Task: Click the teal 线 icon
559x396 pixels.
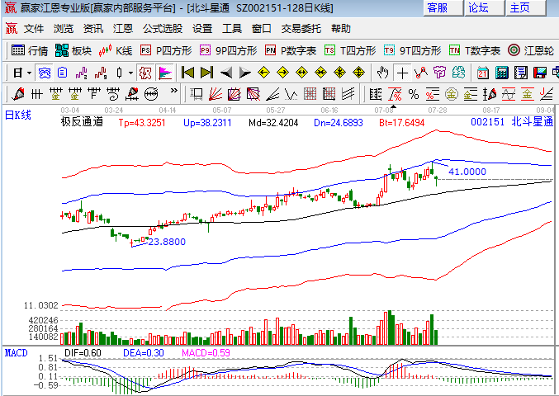Action: pyautogui.click(x=459, y=73)
